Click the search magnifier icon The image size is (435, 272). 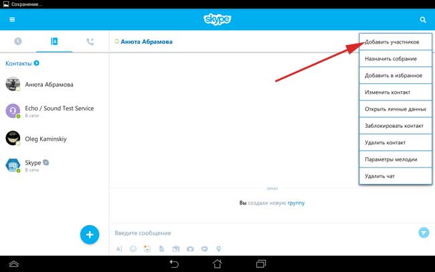click(423, 20)
